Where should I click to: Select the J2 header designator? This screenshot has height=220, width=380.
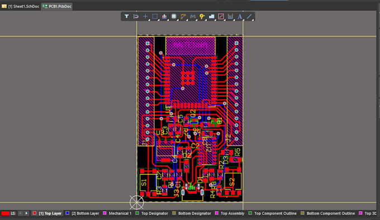click(x=229, y=138)
